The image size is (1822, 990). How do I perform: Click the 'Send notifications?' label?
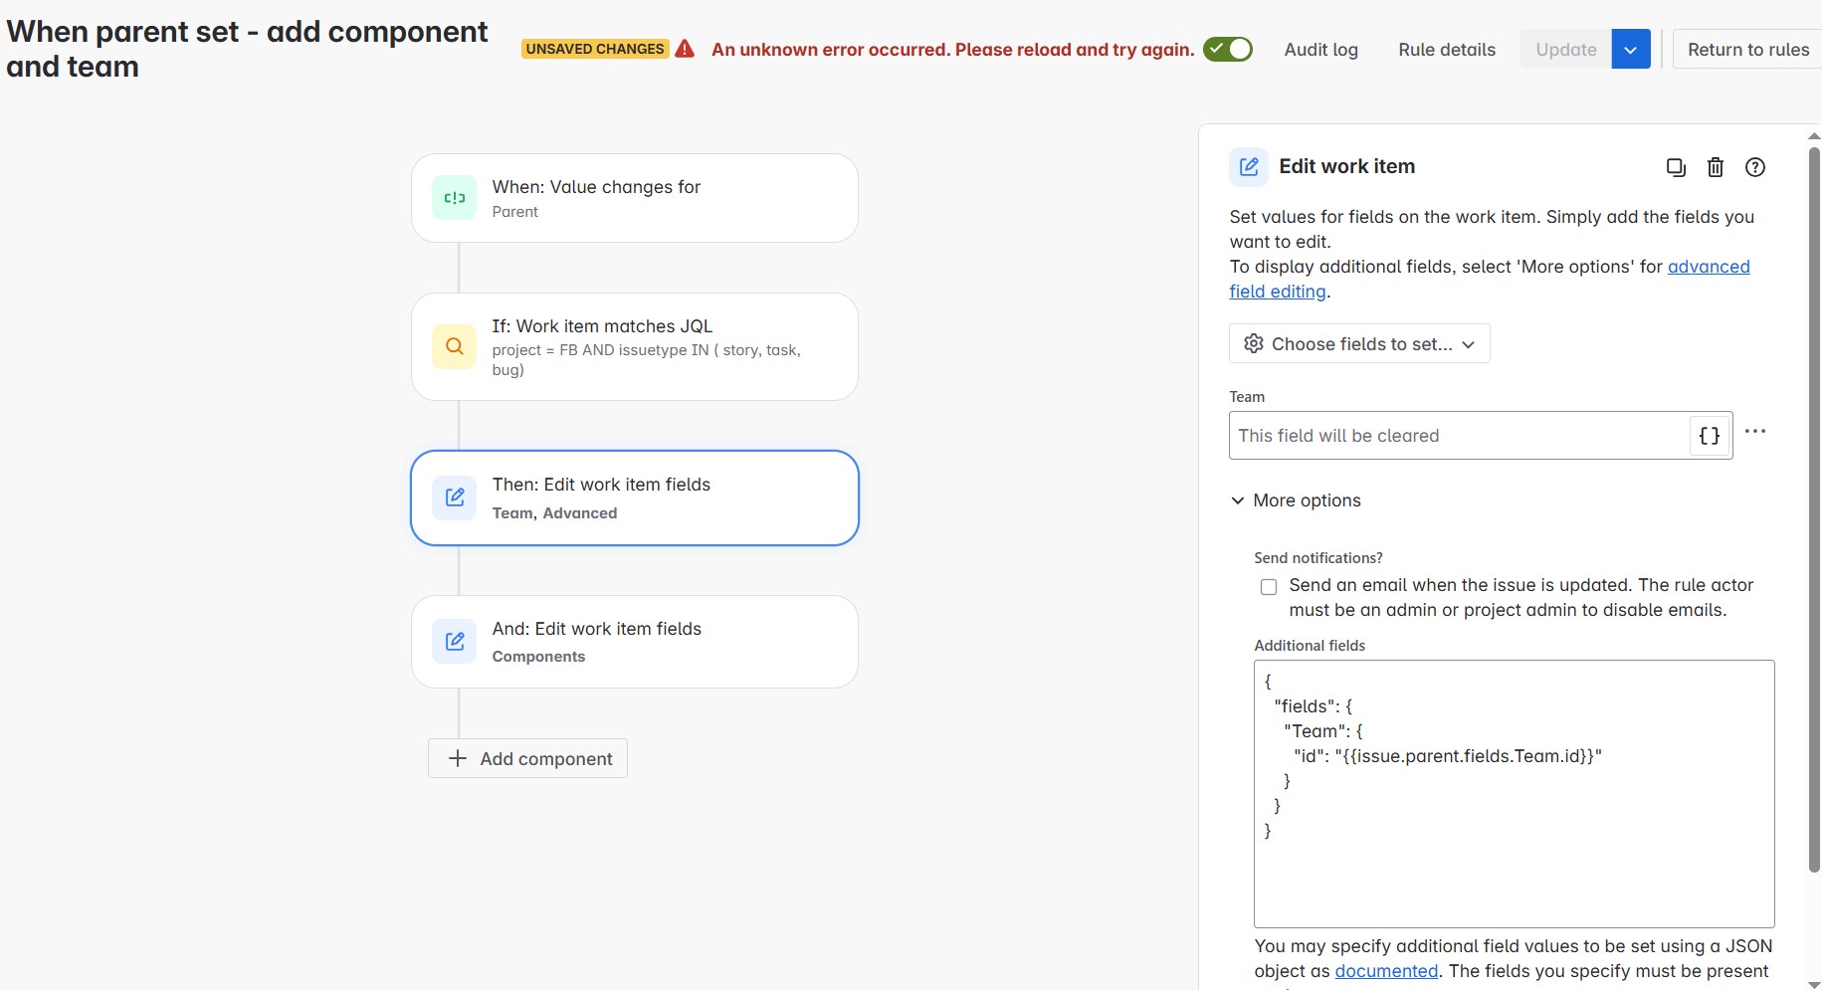point(1318,558)
